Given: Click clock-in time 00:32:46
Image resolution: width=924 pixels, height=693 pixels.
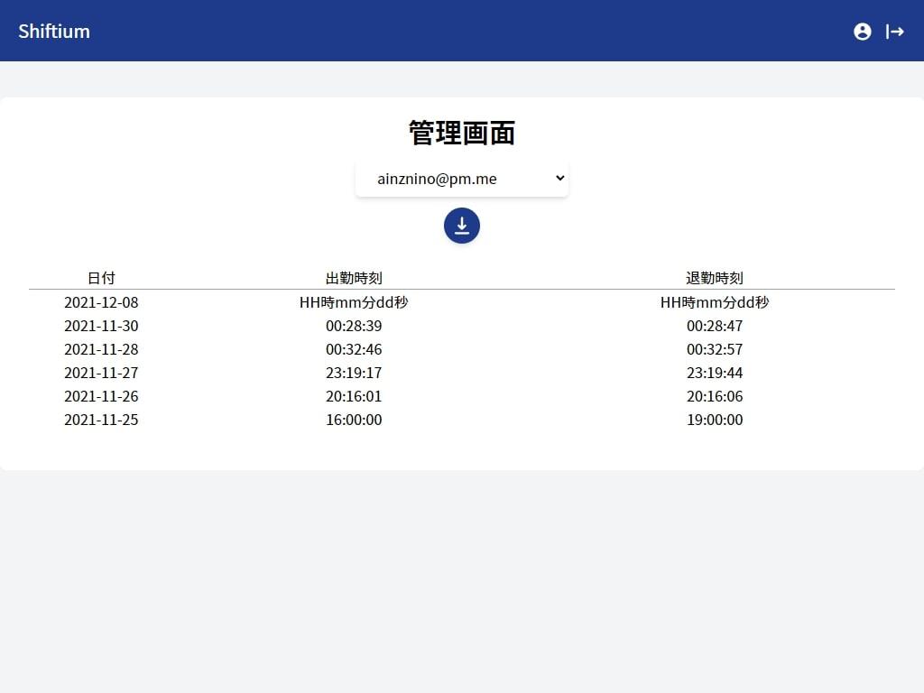Looking at the screenshot, I should point(354,349).
